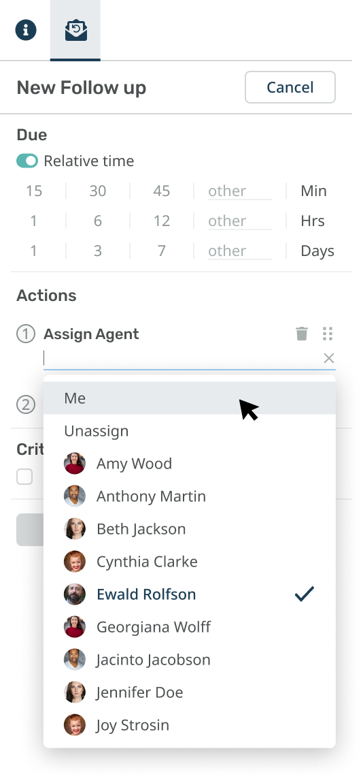Pick Beth Jackson from the dropdown

pyautogui.click(x=190, y=528)
